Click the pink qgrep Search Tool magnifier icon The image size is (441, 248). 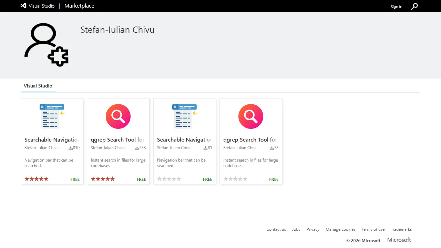click(x=118, y=116)
